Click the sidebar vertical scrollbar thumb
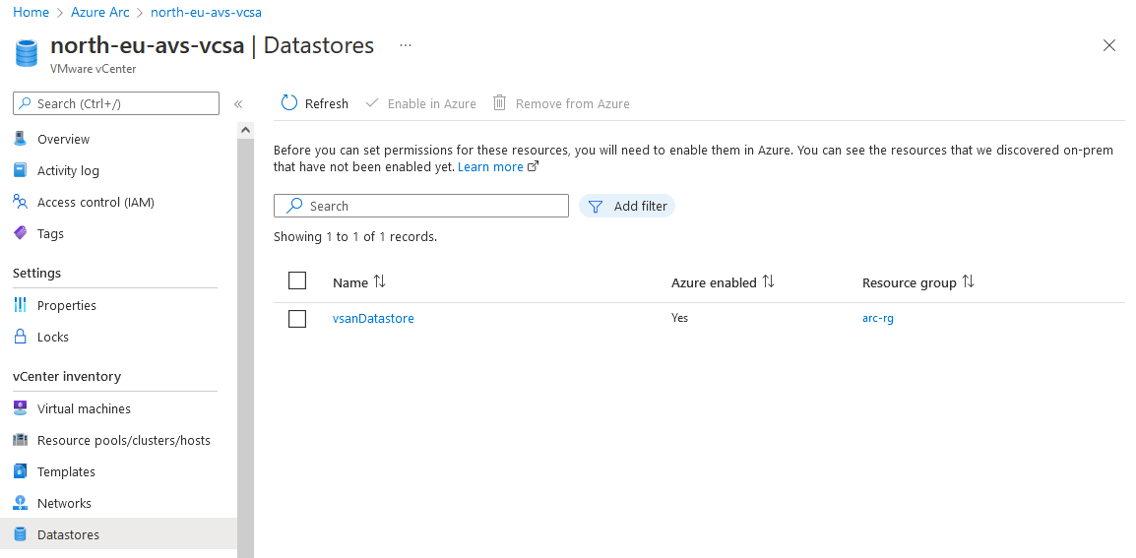The image size is (1136, 558). click(245, 347)
